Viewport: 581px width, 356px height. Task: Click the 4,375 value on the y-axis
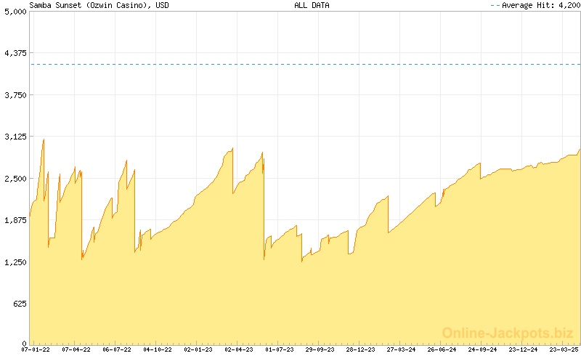15,53
